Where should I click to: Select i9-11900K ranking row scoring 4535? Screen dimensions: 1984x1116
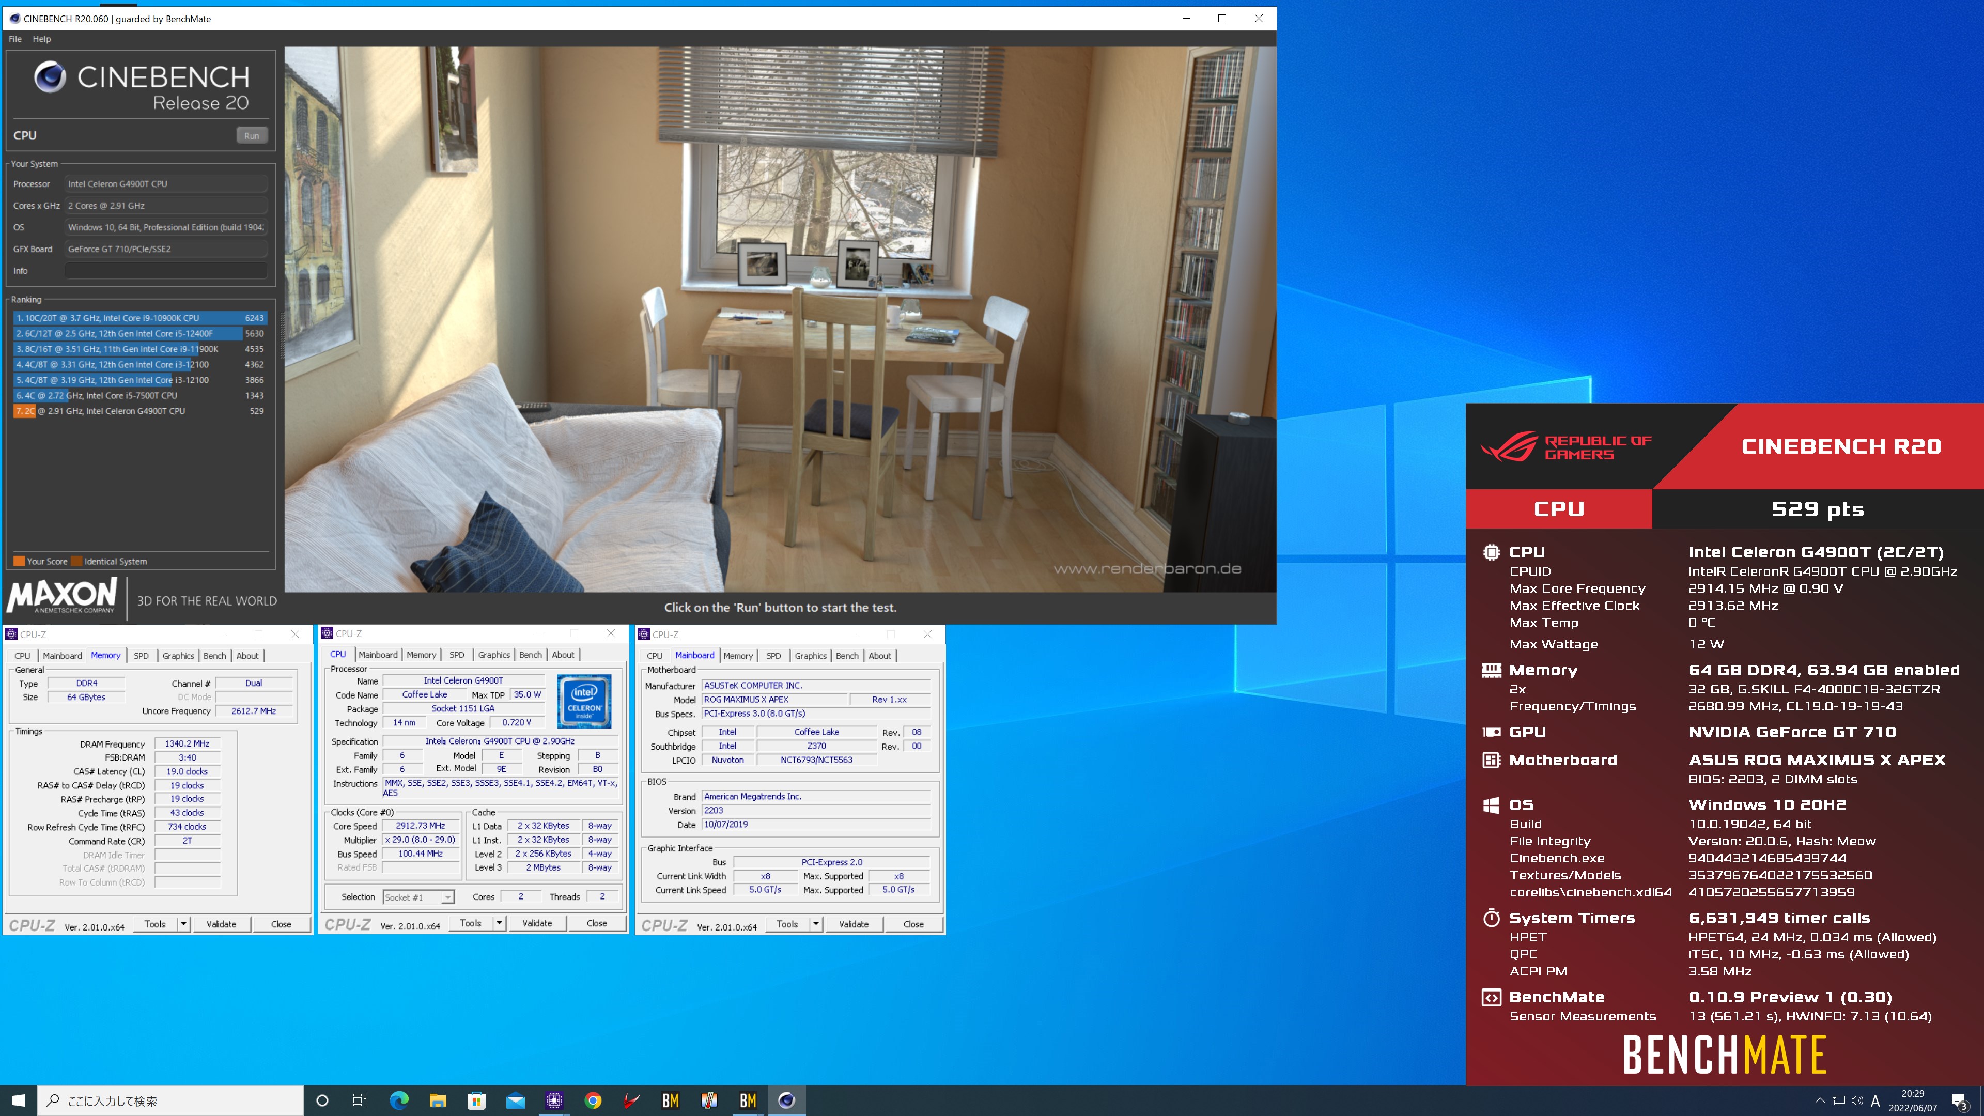tap(139, 349)
